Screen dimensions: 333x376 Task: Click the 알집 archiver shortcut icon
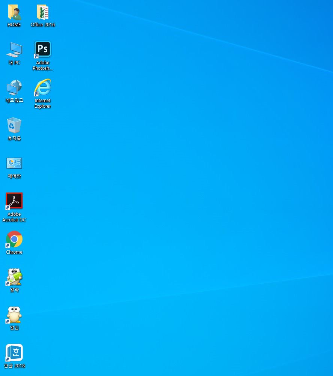(x=14, y=314)
